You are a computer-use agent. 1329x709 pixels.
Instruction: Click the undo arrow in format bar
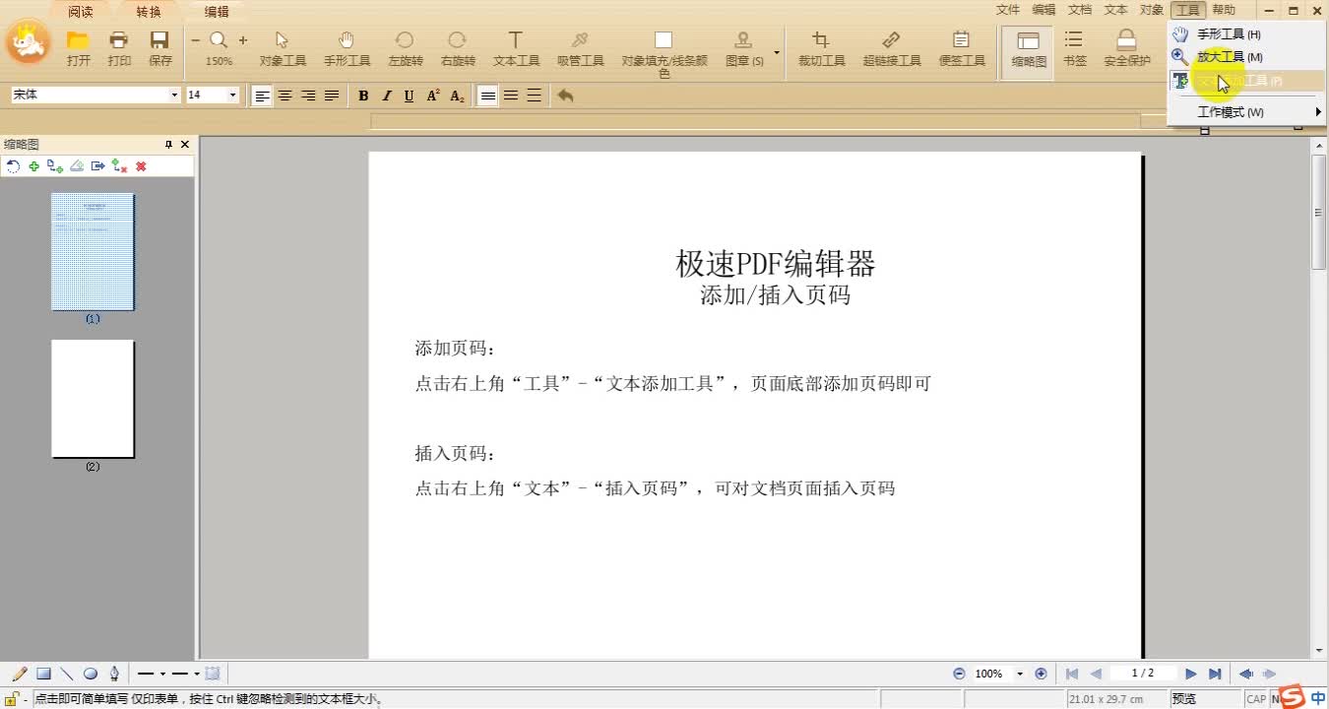pyautogui.click(x=565, y=96)
